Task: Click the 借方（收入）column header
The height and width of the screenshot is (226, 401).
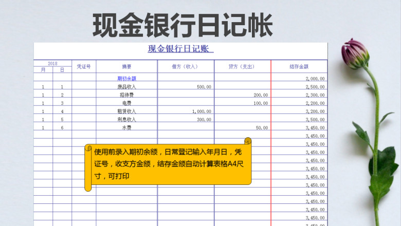Action: (x=186, y=67)
